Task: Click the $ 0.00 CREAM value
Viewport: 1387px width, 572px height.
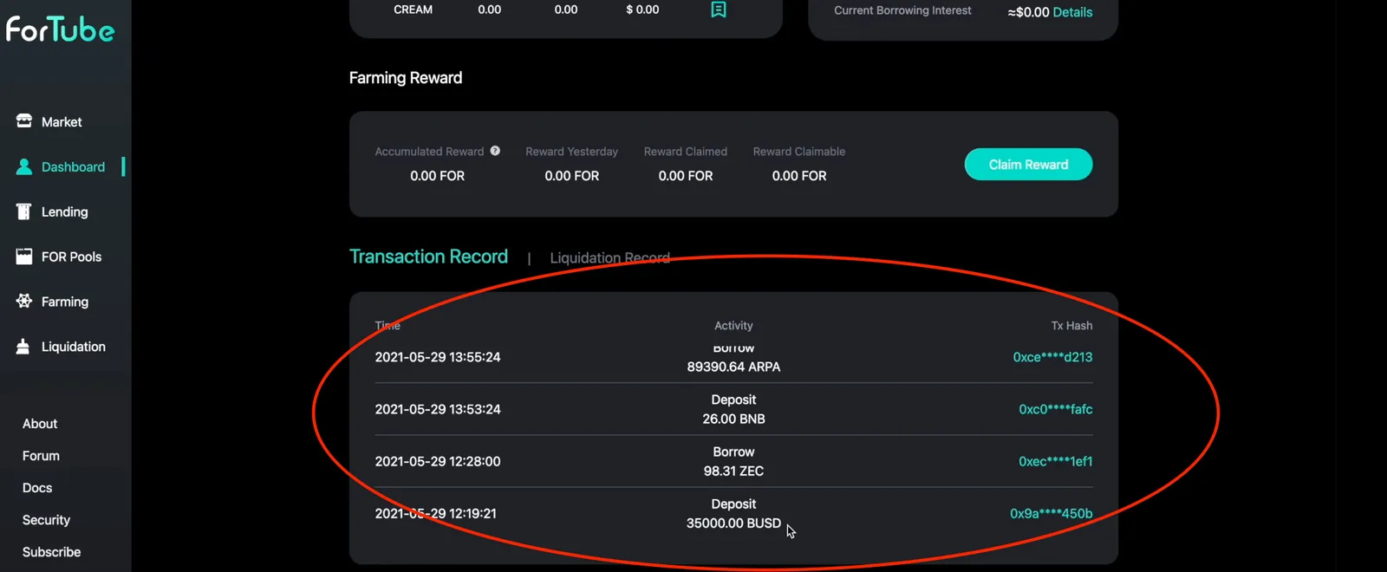Action: point(642,10)
